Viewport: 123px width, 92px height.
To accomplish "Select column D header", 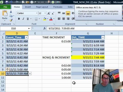I will (17, 33).
